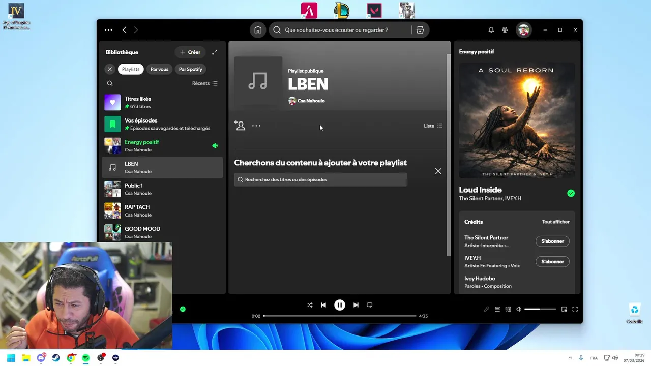
Task: Open the three-dot menu at top left
Action: [108, 30]
